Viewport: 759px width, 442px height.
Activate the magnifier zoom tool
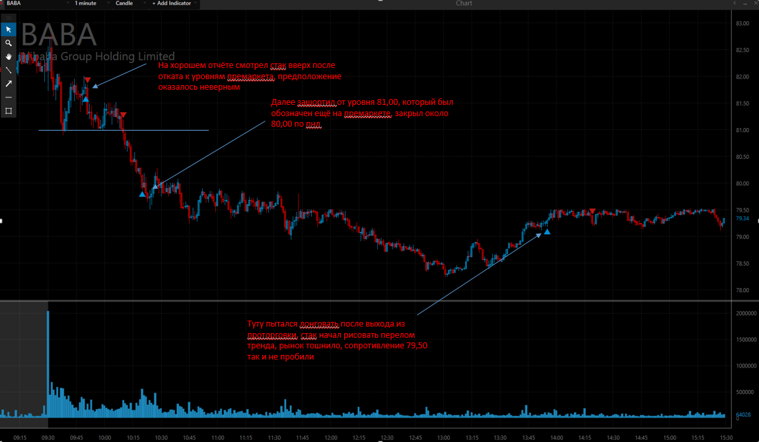click(8, 43)
